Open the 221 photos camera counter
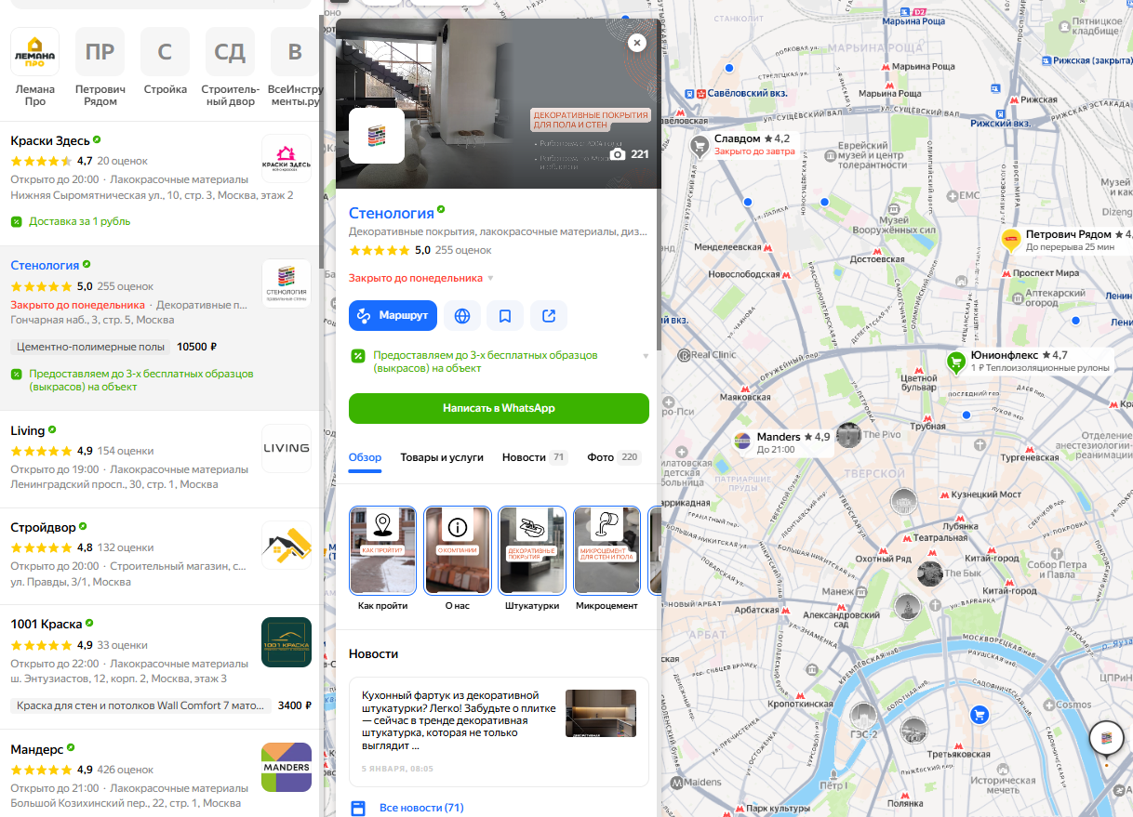The width and height of the screenshot is (1133, 817). click(630, 154)
